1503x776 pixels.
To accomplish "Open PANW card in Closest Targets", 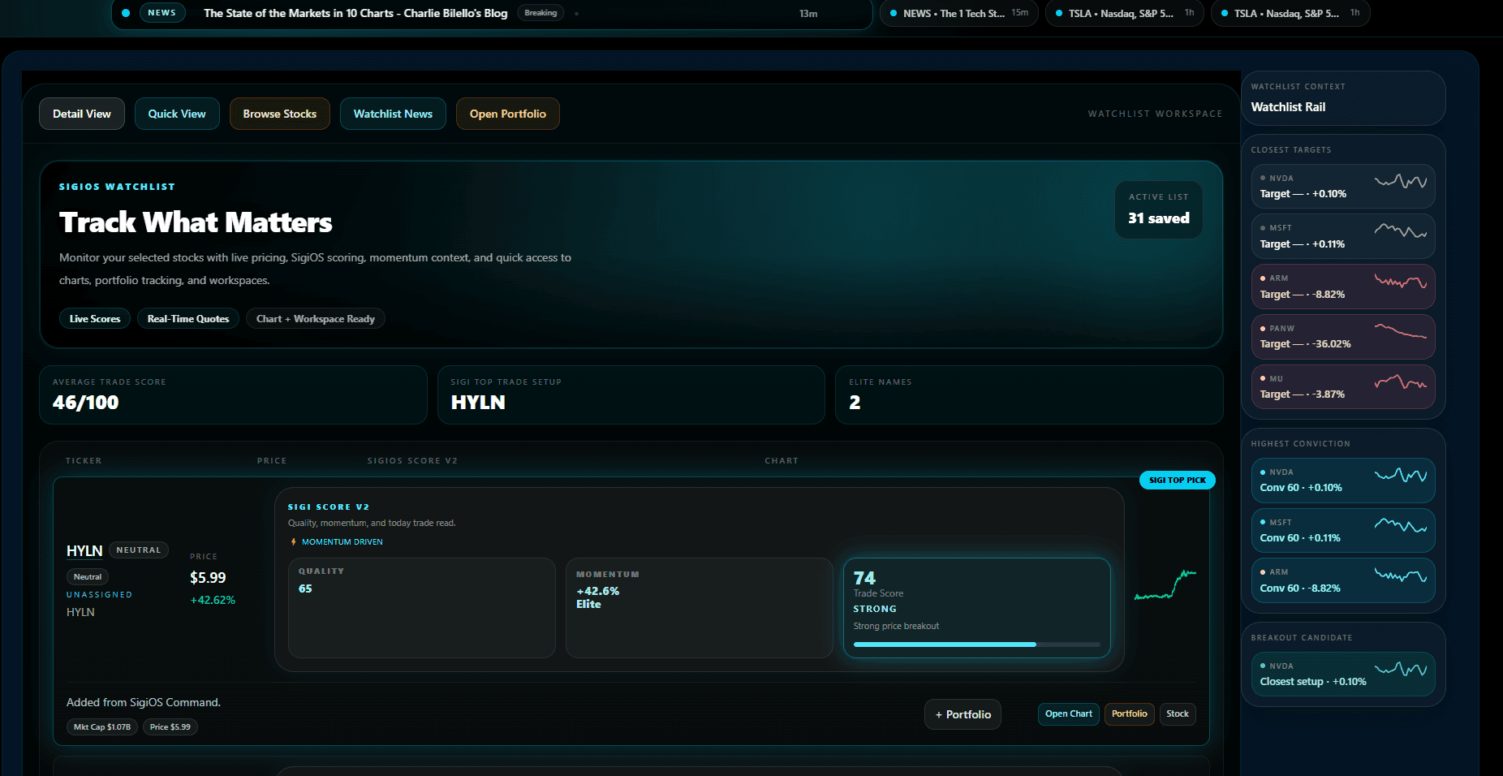I will (1343, 337).
